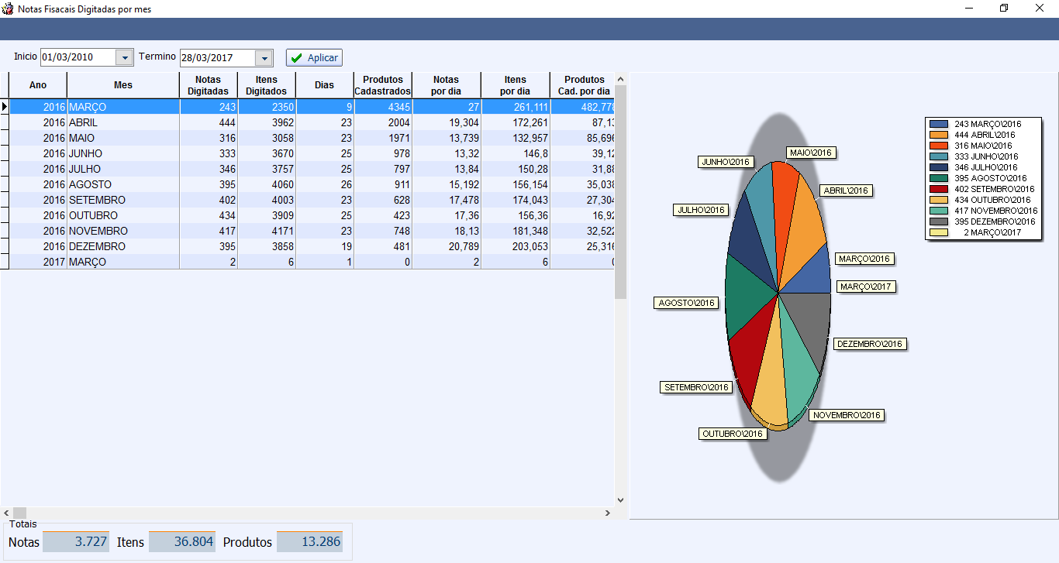Click the navy JULHO\2016 legend swatch
Viewport: 1059px width, 563px height.
coord(939,167)
